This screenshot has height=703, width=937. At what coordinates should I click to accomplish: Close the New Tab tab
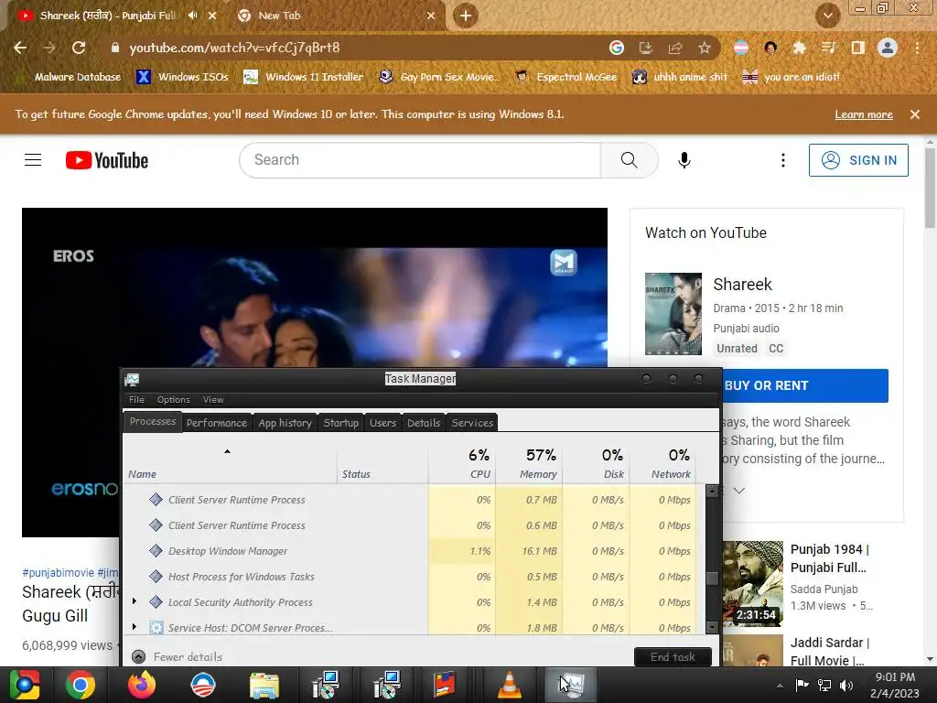point(431,16)
